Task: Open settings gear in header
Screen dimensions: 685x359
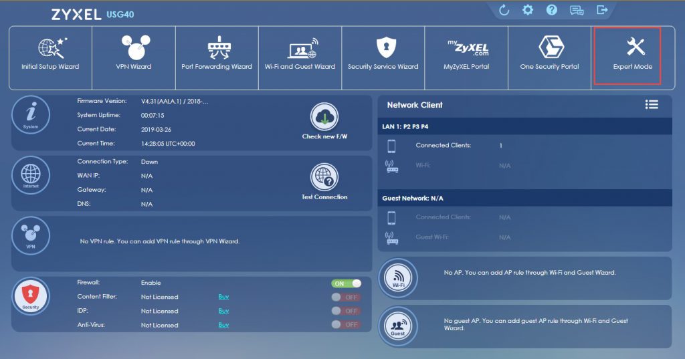Action: (528, 9)
